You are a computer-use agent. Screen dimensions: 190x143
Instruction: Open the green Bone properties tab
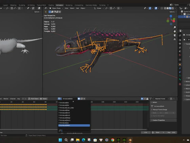point(180,79)
